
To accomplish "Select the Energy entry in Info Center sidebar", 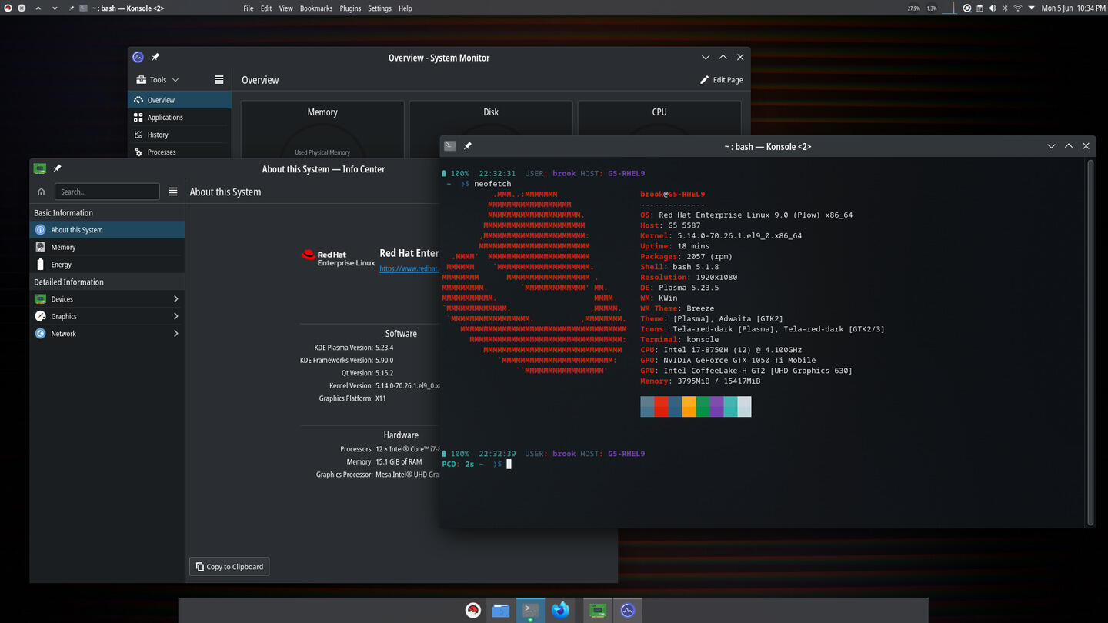I will (107, 264).
